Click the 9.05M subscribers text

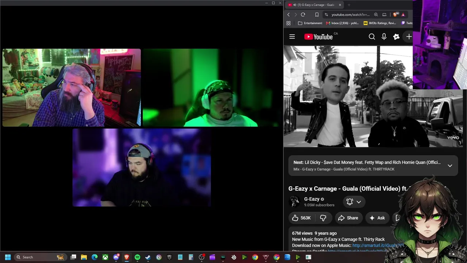click(319, 205)
